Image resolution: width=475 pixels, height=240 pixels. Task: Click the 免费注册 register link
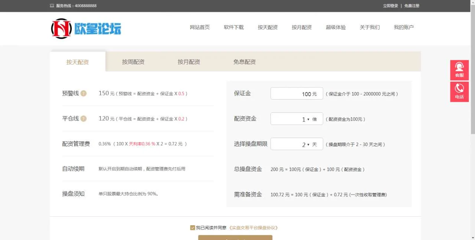point(412,6)
